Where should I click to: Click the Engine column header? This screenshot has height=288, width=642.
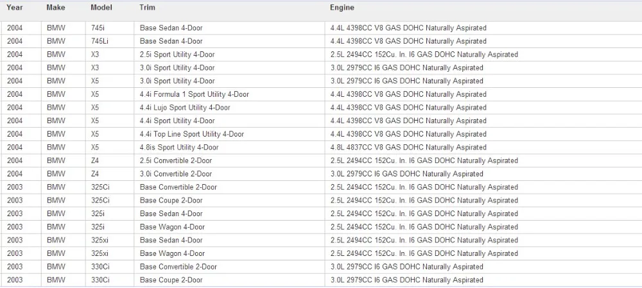(342, 7)
